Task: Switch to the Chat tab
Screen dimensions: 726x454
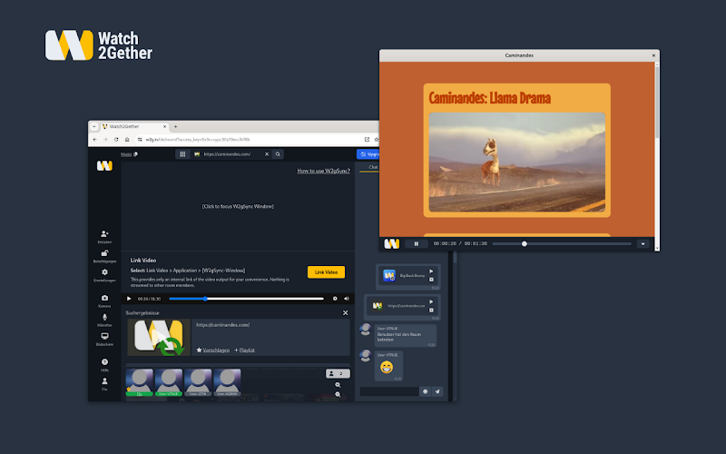Action: (x=372, y=167)
